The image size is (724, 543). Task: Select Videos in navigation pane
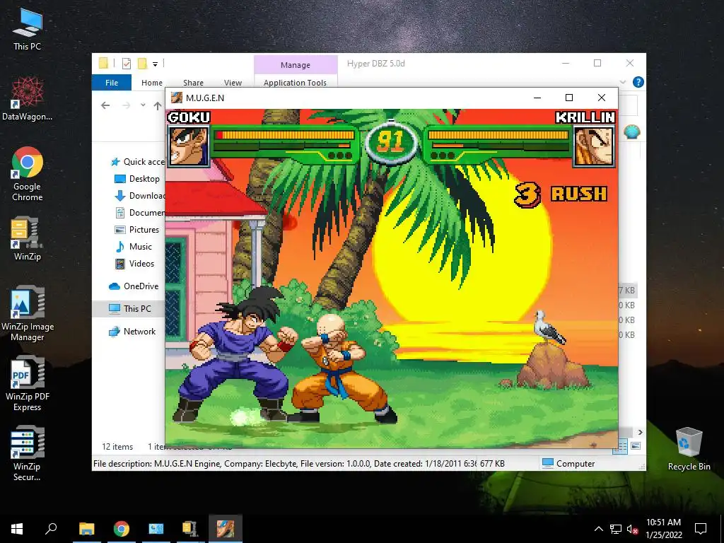135,264
